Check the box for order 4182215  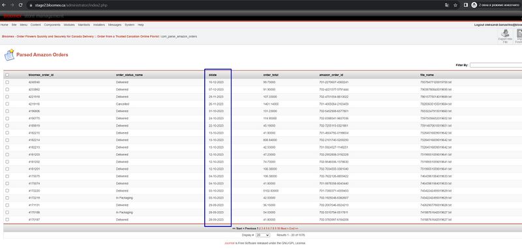tap(7, 133)
